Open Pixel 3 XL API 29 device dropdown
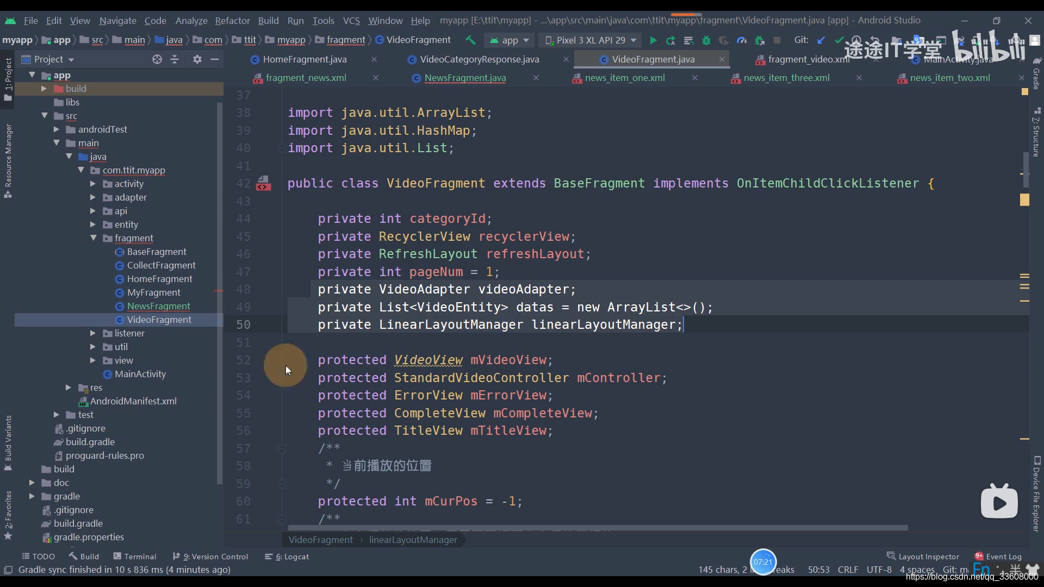Image resolution: width=1044 pixels, height=587 pixels. click(x=591, y=40)
